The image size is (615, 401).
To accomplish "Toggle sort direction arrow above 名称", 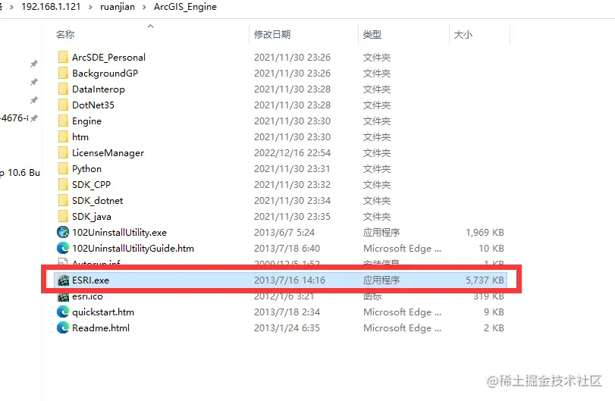I will 150,26.
